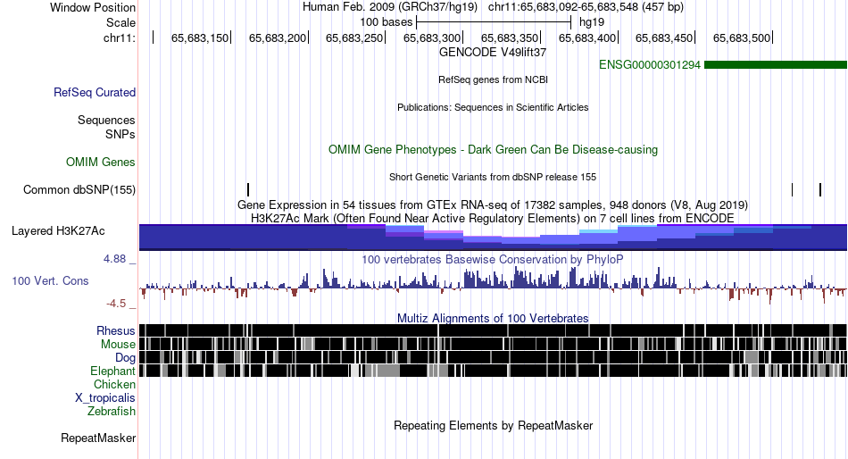The height and width of the screenshot is (459, 848).
Task: Open the 100 Vert. Cons track label
Action: [x=50, y=281]
